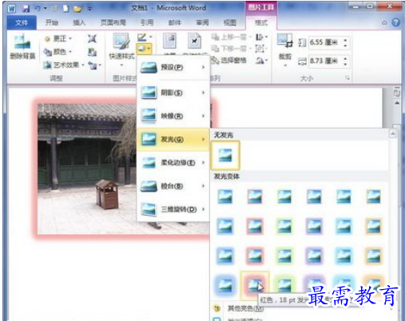Select the courtyard picture in the document
This screenshot has width=405, height=321.
pyautogui.click(x=86, y=168)
